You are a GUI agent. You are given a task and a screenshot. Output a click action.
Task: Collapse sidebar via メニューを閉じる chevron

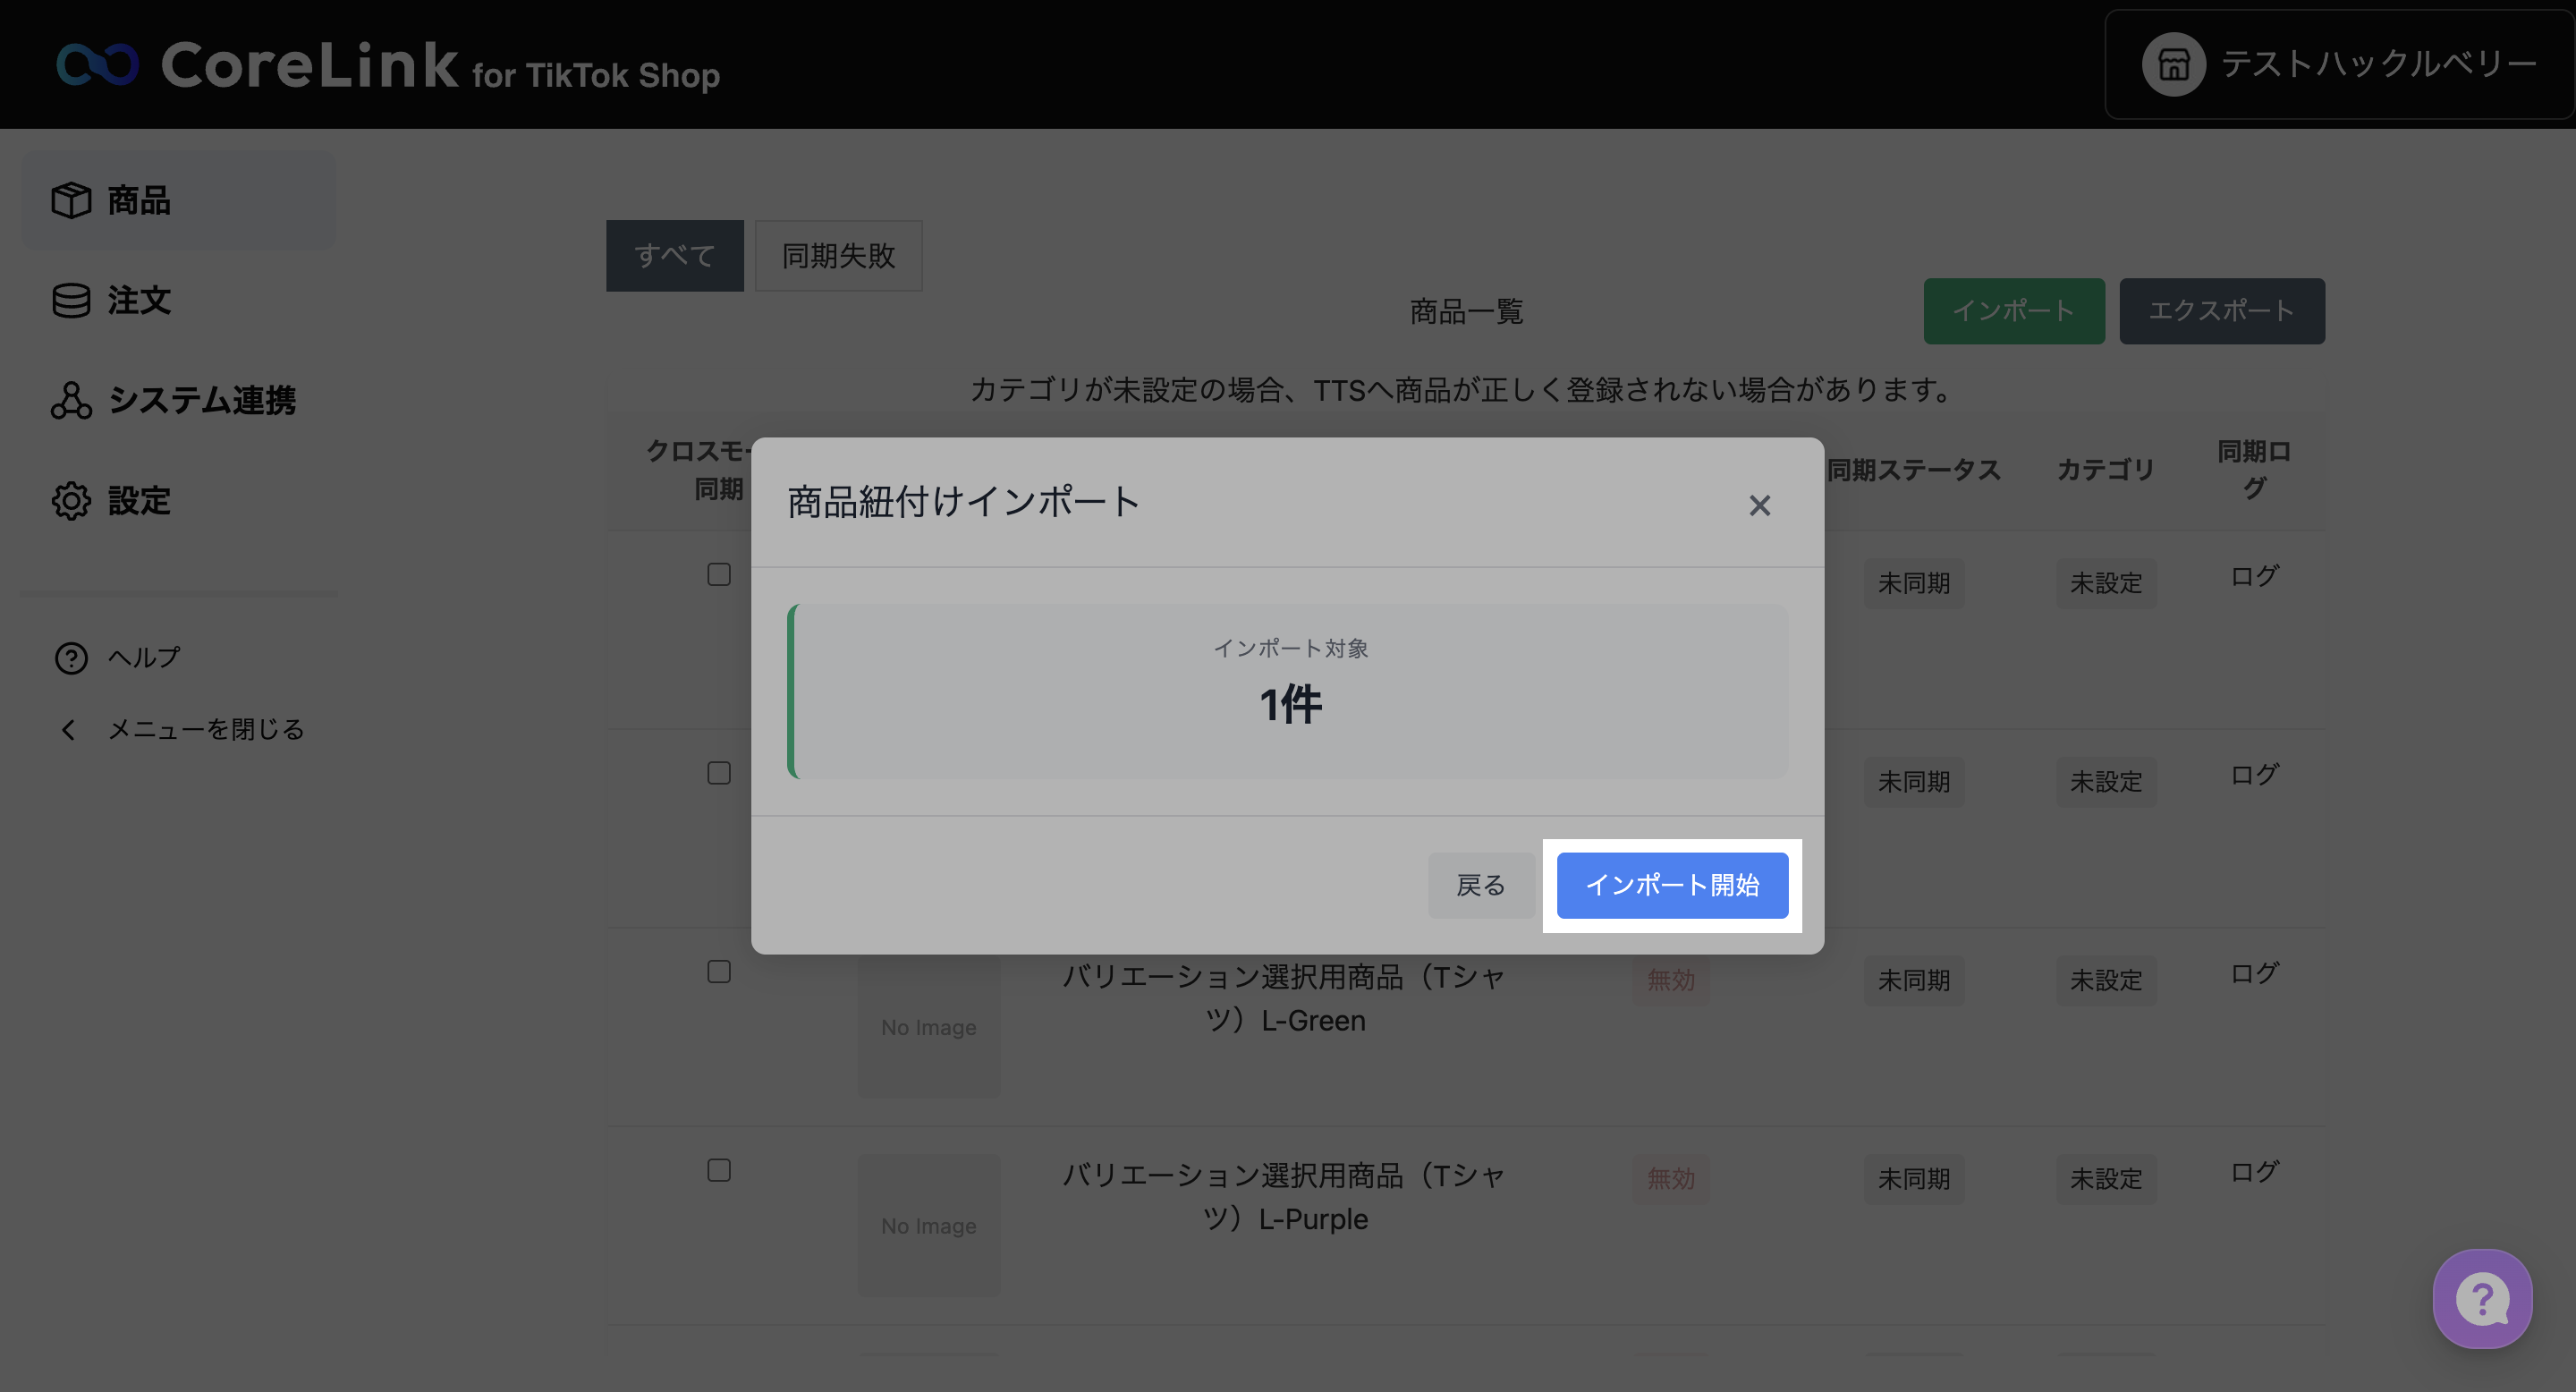[x=68, y=730]
